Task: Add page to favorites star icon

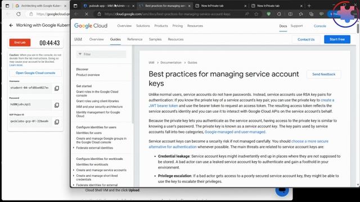Action: pos(256,14)
